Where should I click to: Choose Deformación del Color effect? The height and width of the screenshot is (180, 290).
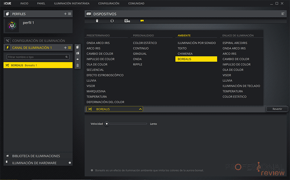point(105,102)
